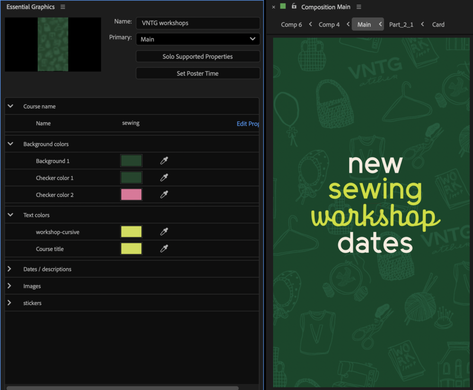The image size is (473, 390).
Task: Use the Course title eyedropper
Action: 164,249
